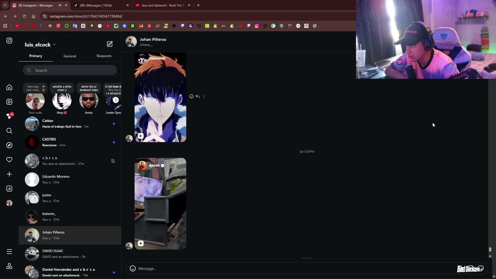Toggle muted bell on c h r i s chat
Image resolution: width=496 pixels, height=279 pixels.
point(113,161)
